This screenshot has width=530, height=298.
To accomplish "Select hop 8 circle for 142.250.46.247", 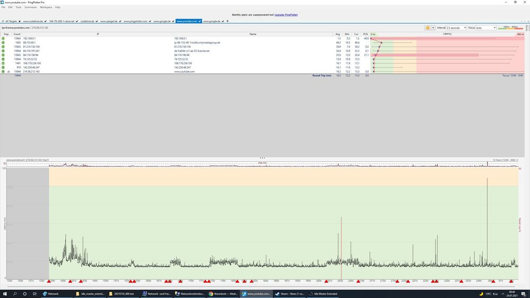I will [x=3, y=67].
